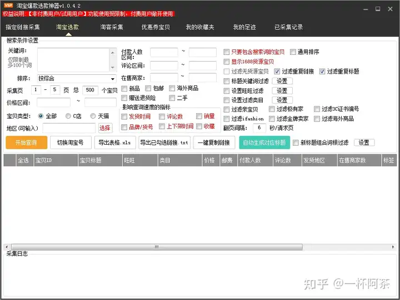Click the horizontal scrollbar right arrow
The image size is (400, 300).
coord(393,247)
